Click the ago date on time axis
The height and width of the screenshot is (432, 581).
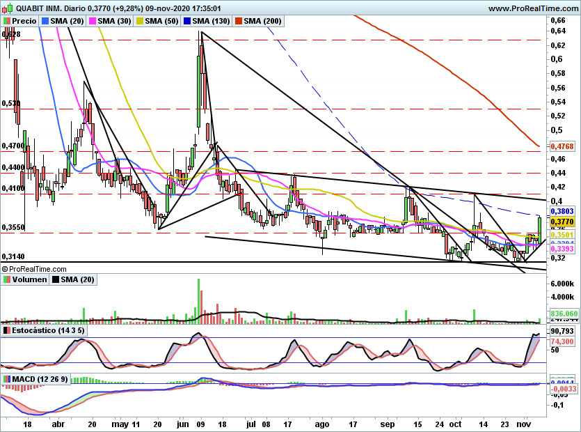(322, 424)
